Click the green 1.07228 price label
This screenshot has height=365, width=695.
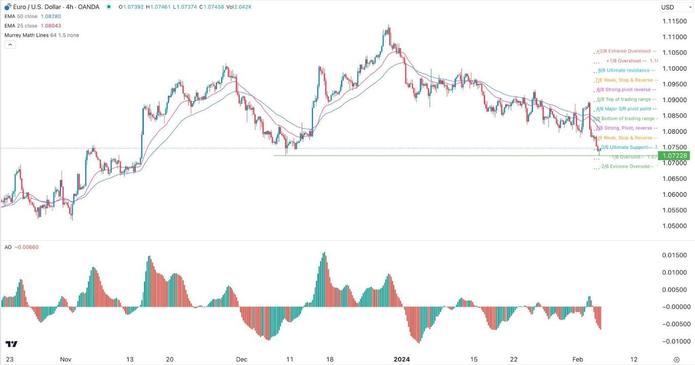pos(674,156)
